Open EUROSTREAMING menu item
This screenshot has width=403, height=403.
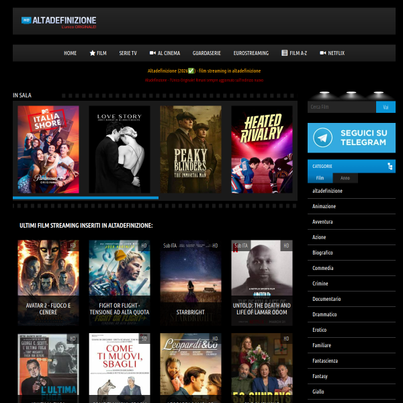(251, 53)
